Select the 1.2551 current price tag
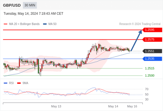The image size is (163, 111). pyautogui.click(x=152, y=51)
